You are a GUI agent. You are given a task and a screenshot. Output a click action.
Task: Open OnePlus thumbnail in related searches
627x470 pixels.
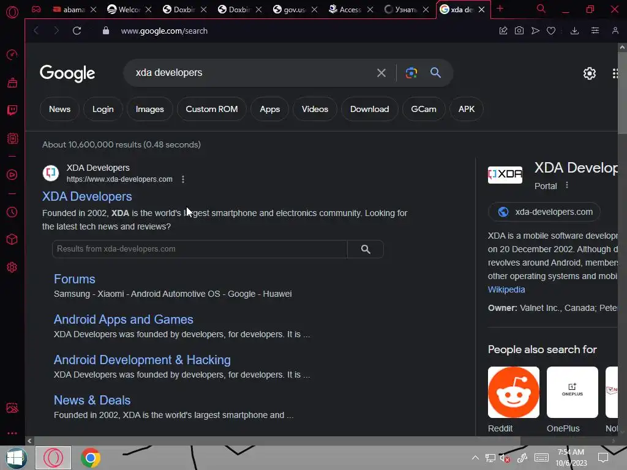tap(573, 392)
